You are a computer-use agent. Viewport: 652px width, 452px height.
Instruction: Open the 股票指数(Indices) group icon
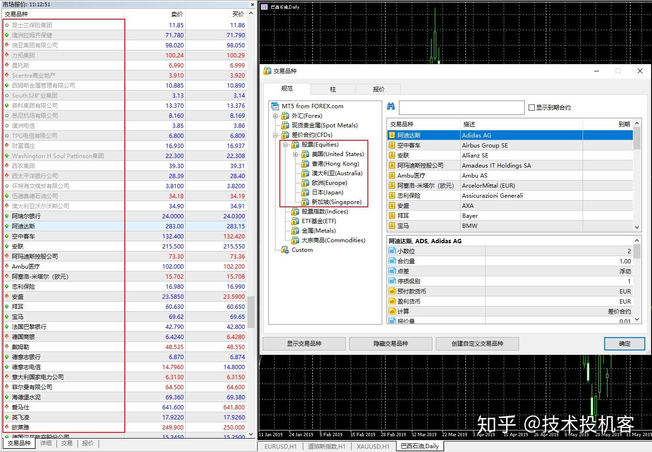pos(295,211)
